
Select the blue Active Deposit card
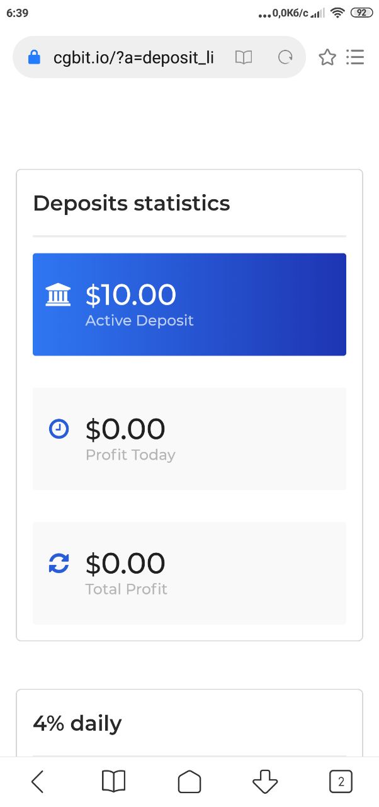point(189,305)
